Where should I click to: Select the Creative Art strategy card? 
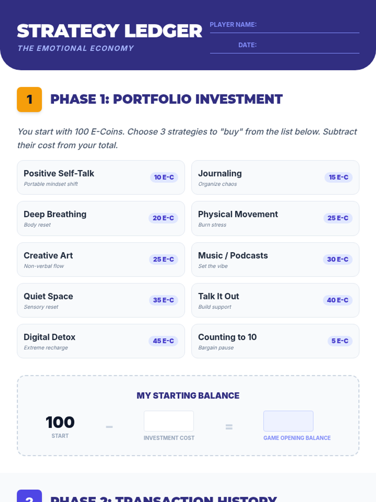(101, 259)
